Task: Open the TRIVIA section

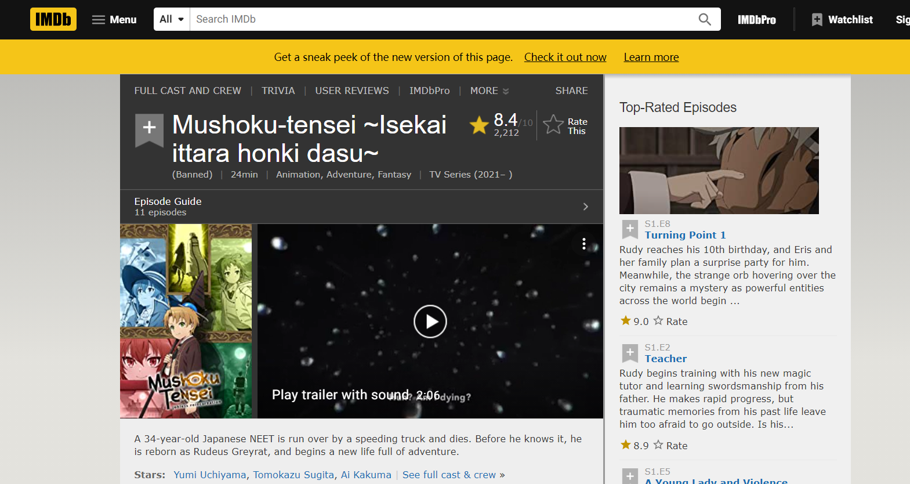Action: click(278, 91)
